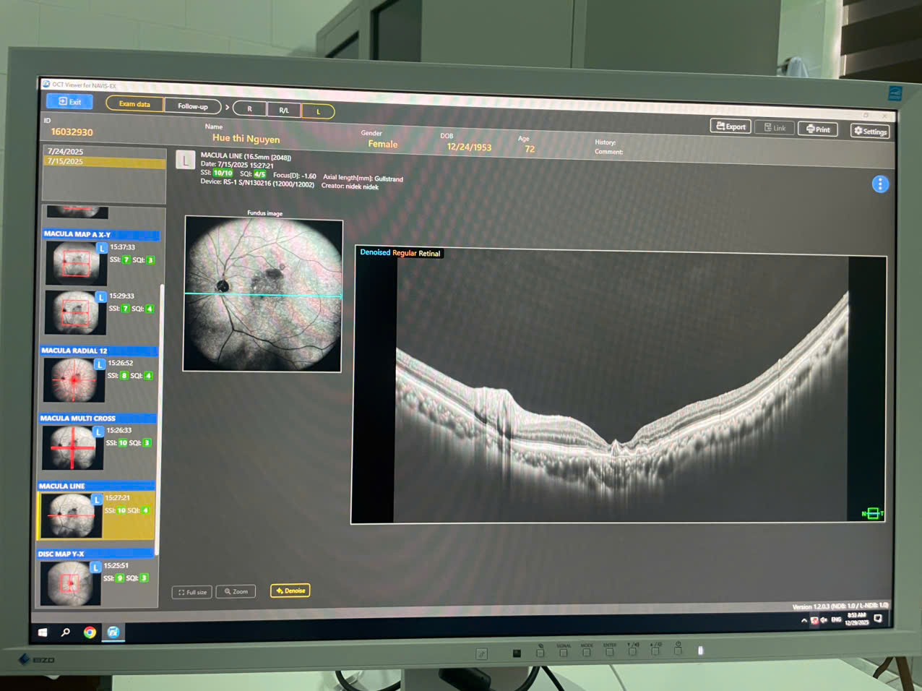Select the R eye filter
The height and width of the screenshot is (691, 922).
[x=249, y=109]
